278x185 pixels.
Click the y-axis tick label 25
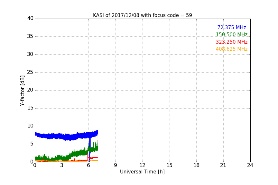pos(30,72)
